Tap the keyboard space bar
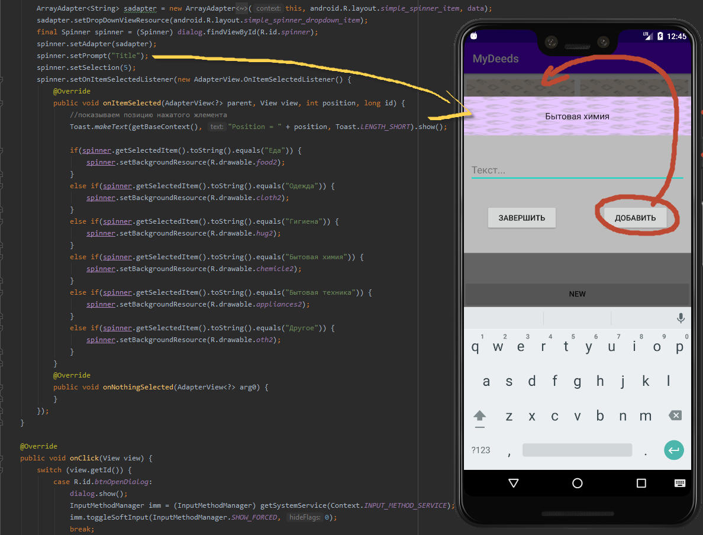This screenshot has width=703, height=535. click(x=577, y=450)
